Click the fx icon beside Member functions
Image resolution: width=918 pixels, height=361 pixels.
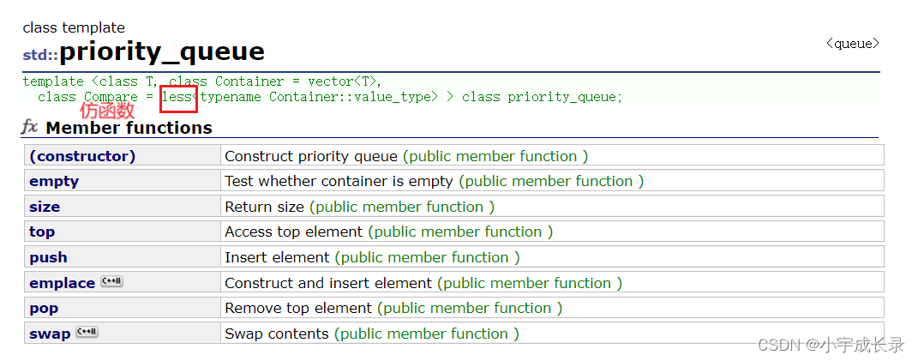(x=30, y=127)
